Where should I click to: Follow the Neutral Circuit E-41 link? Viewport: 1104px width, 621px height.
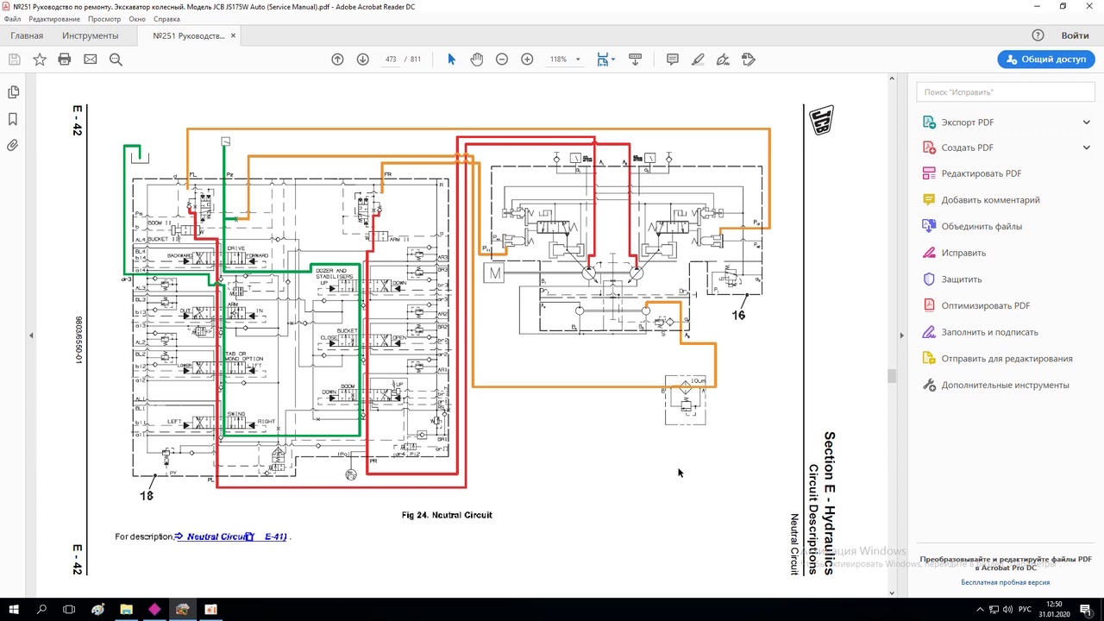232,536
